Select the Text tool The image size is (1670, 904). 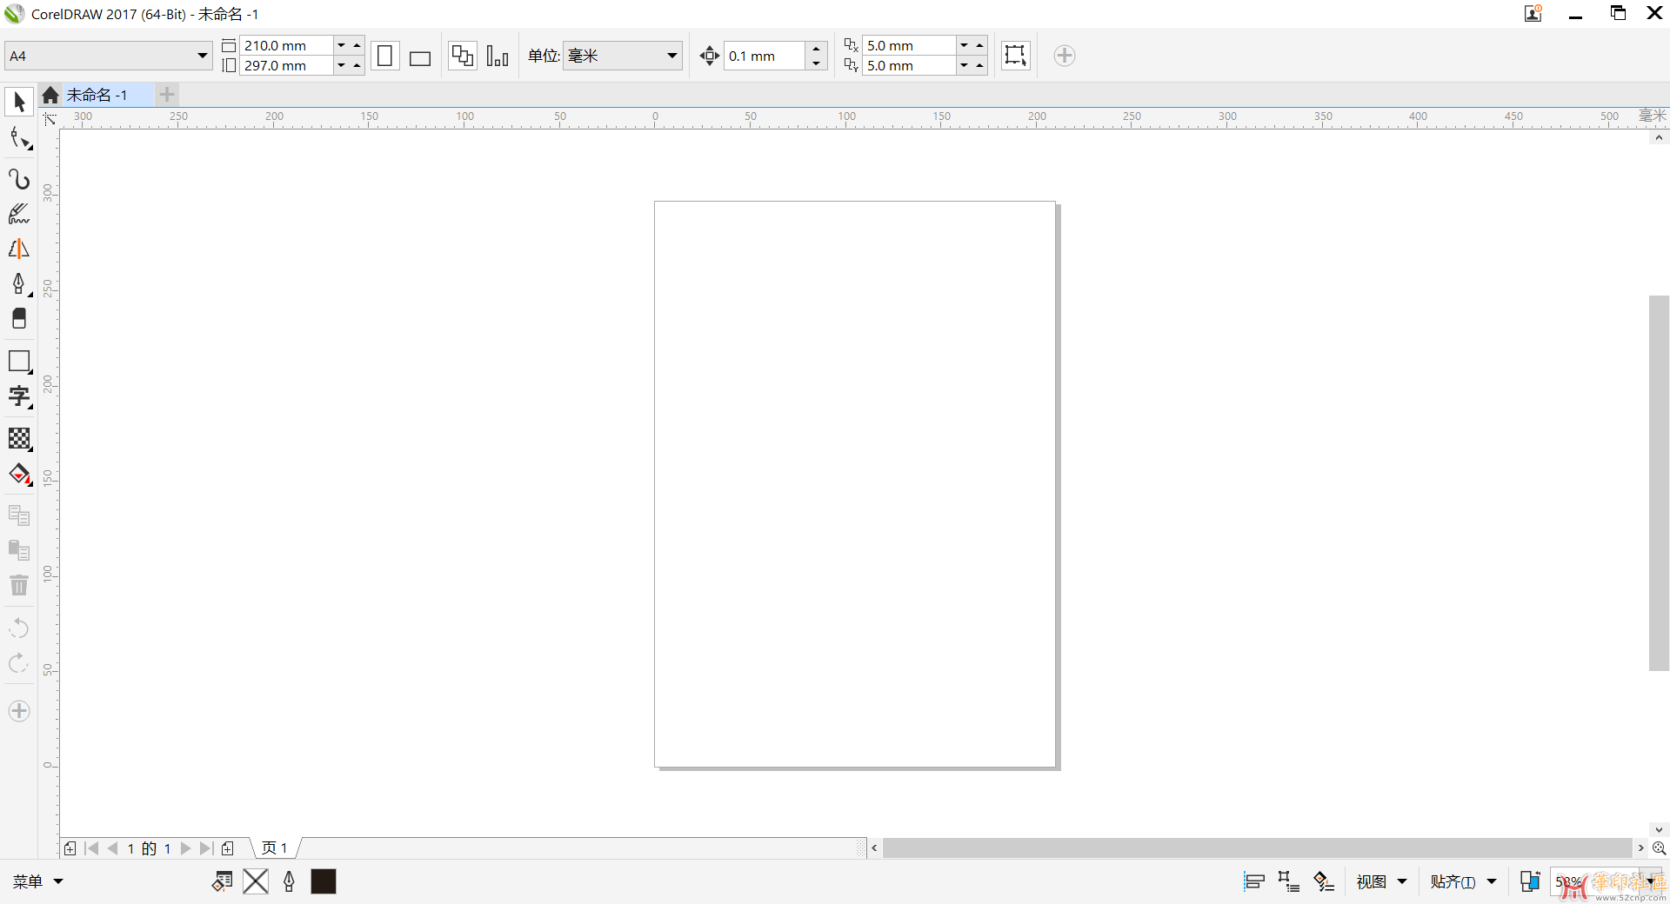(19, 396)
